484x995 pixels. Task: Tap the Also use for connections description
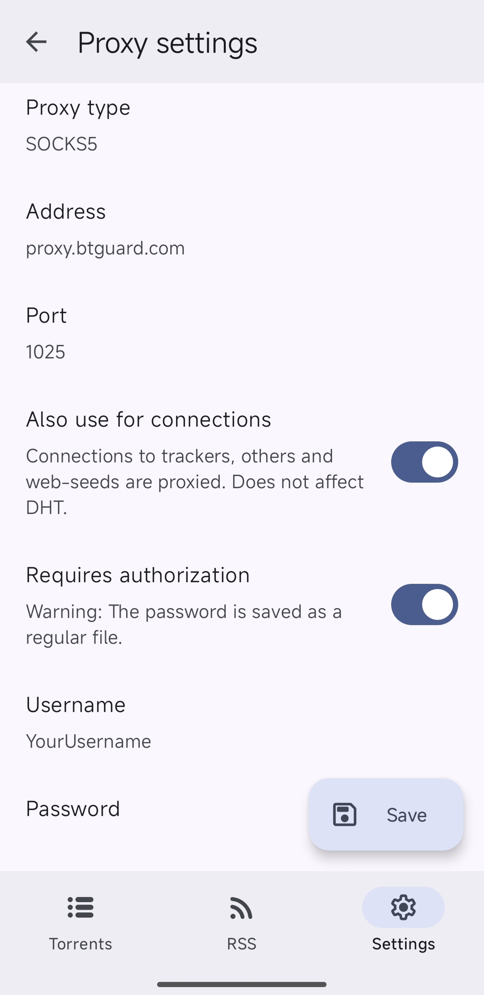[194, 481]
